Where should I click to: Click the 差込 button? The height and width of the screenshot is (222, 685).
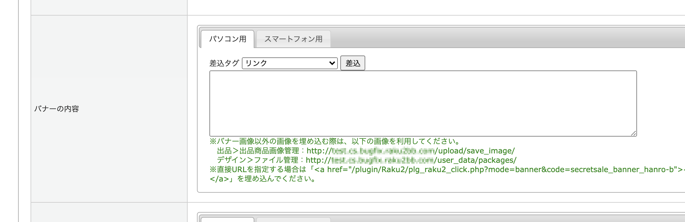click(353, 63)
